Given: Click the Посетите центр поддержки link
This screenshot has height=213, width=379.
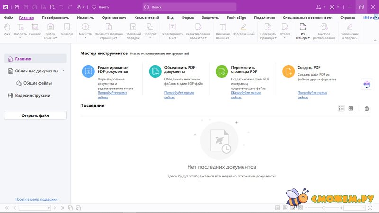Looking at the screenshot, I should (36, 199).
